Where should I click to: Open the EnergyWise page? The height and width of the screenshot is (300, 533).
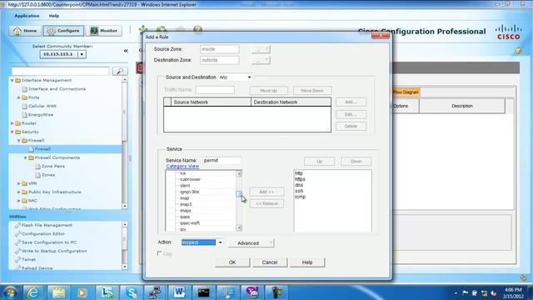(x=41, y=115)
